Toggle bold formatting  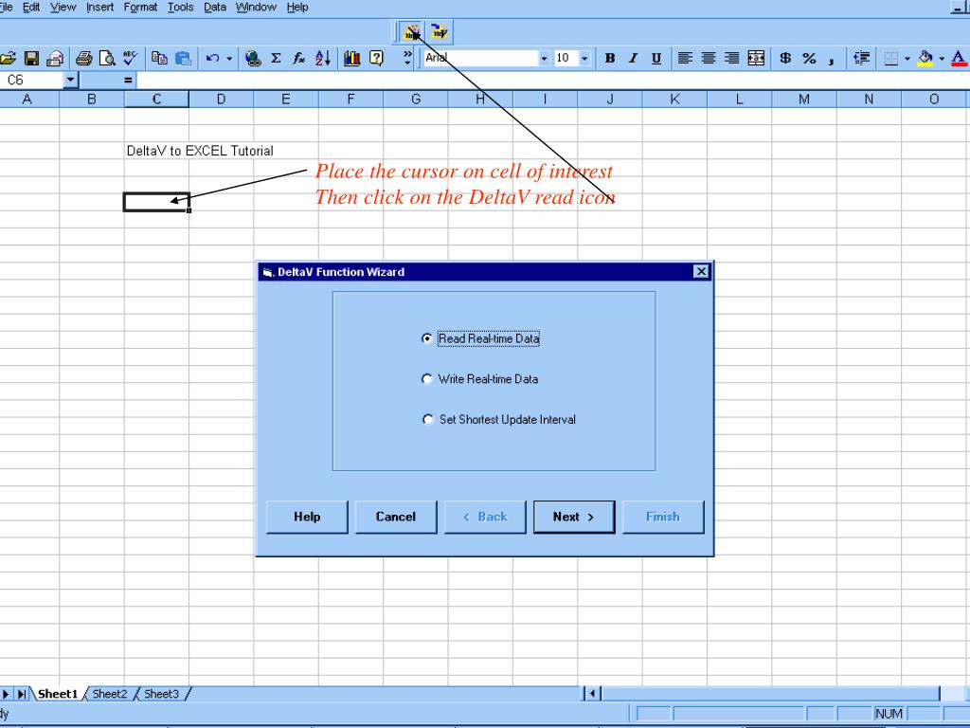(x=610, y=58)
